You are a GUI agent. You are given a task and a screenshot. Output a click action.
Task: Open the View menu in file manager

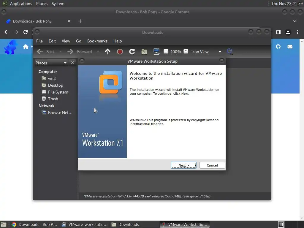coord(66,41)
